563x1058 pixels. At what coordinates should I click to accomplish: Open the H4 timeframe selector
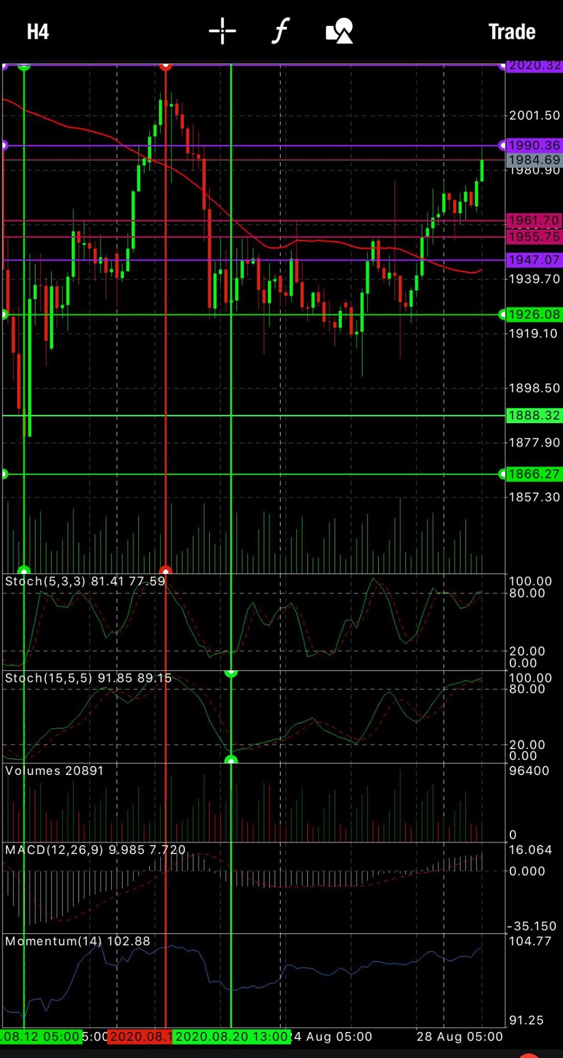(38, 32)
